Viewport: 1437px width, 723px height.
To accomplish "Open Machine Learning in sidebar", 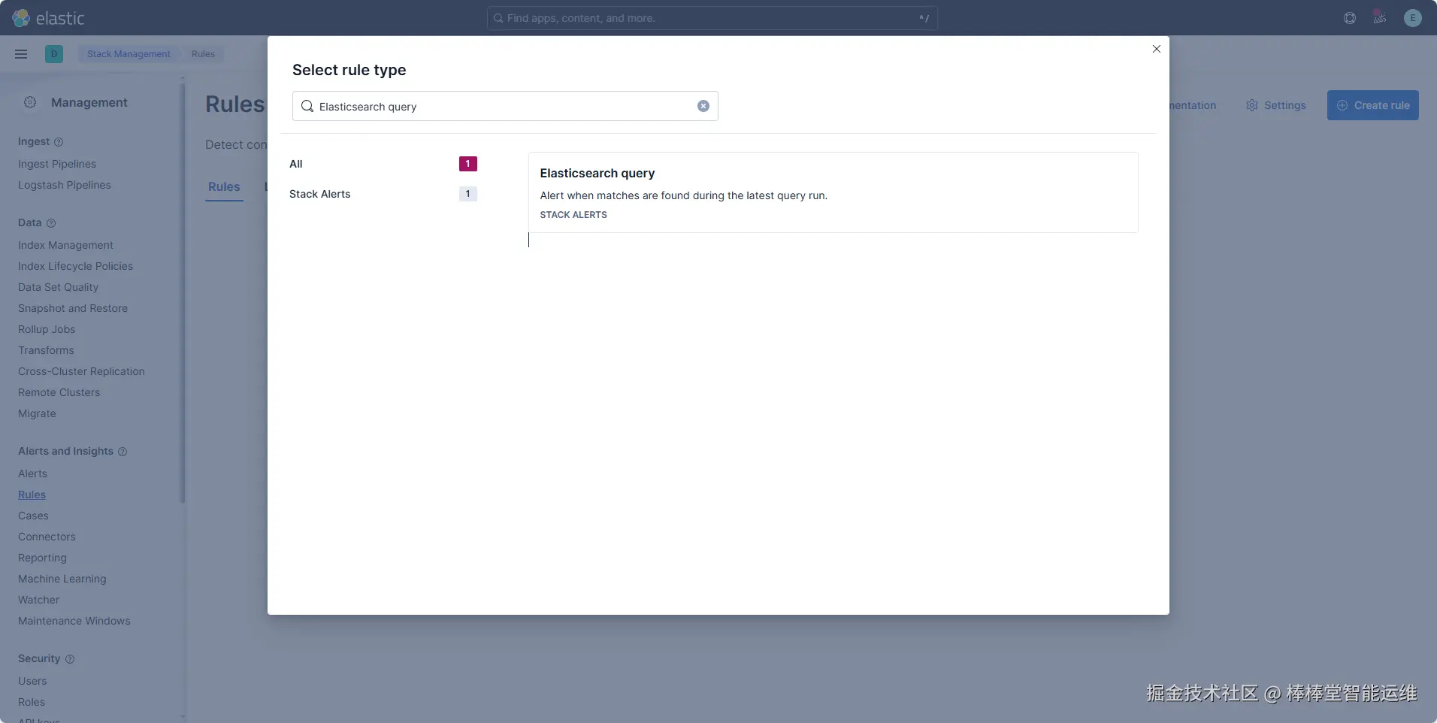I will tap(62, 579).
